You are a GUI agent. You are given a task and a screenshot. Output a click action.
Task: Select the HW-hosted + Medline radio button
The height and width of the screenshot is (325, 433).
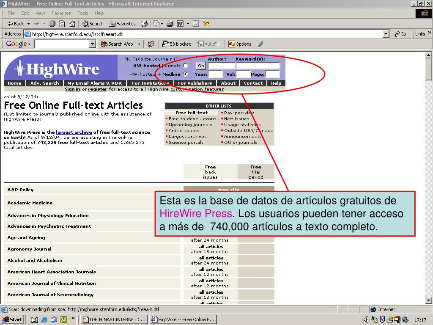click(185, 74)
